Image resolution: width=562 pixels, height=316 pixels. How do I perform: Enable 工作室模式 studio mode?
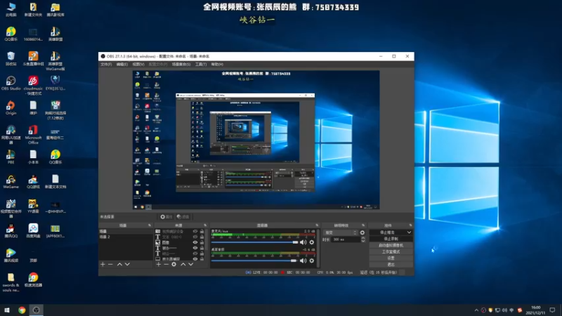tap(391, 252)
